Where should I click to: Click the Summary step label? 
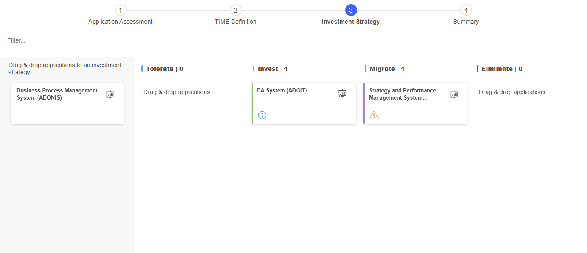(466, 22)
